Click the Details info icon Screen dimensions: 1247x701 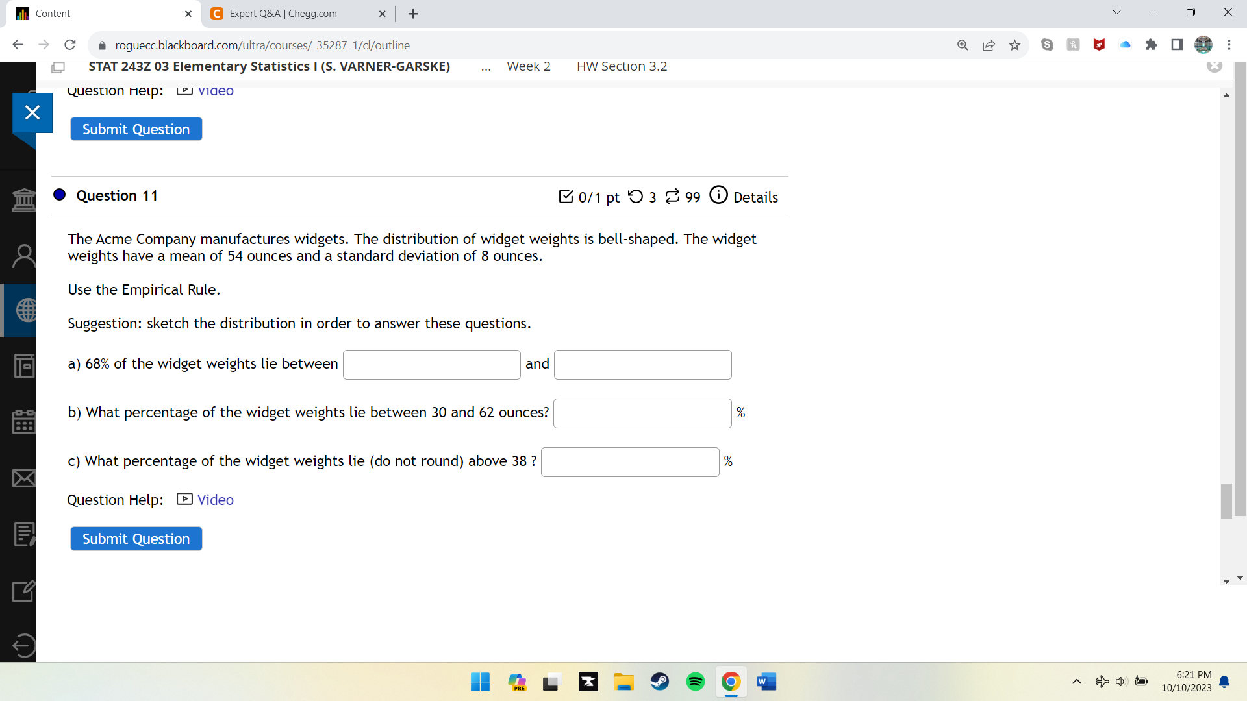tap(718, 195)
